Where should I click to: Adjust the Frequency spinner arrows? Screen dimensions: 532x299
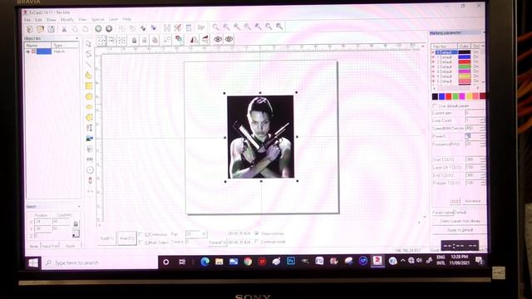tap(482, 144)
